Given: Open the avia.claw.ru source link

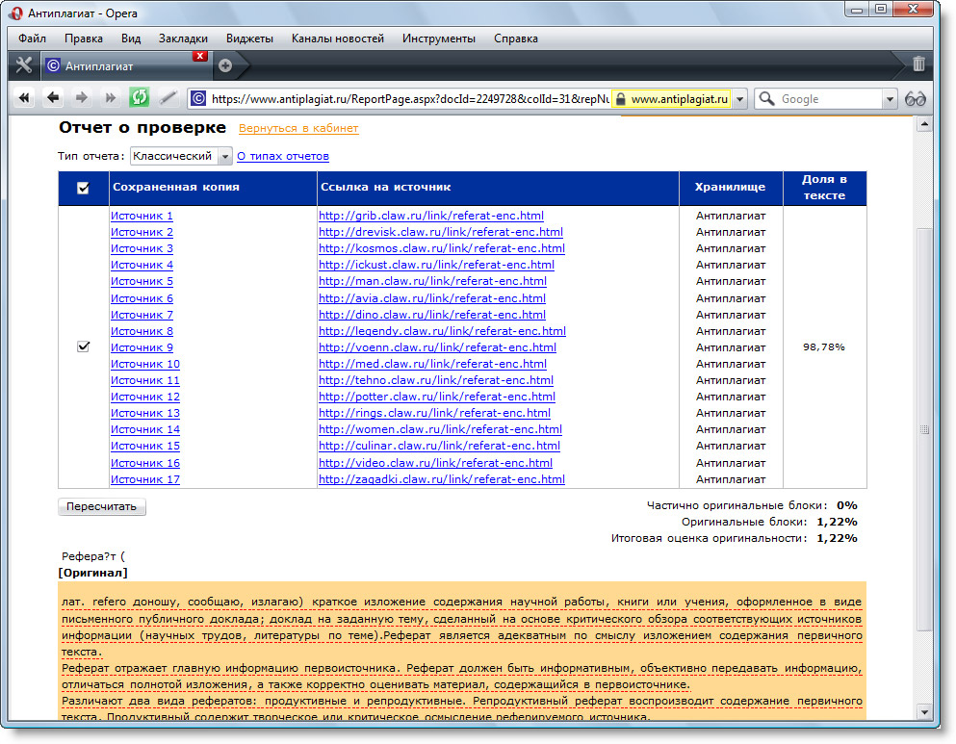Looking at the screenshot, I should coord(431,298).
